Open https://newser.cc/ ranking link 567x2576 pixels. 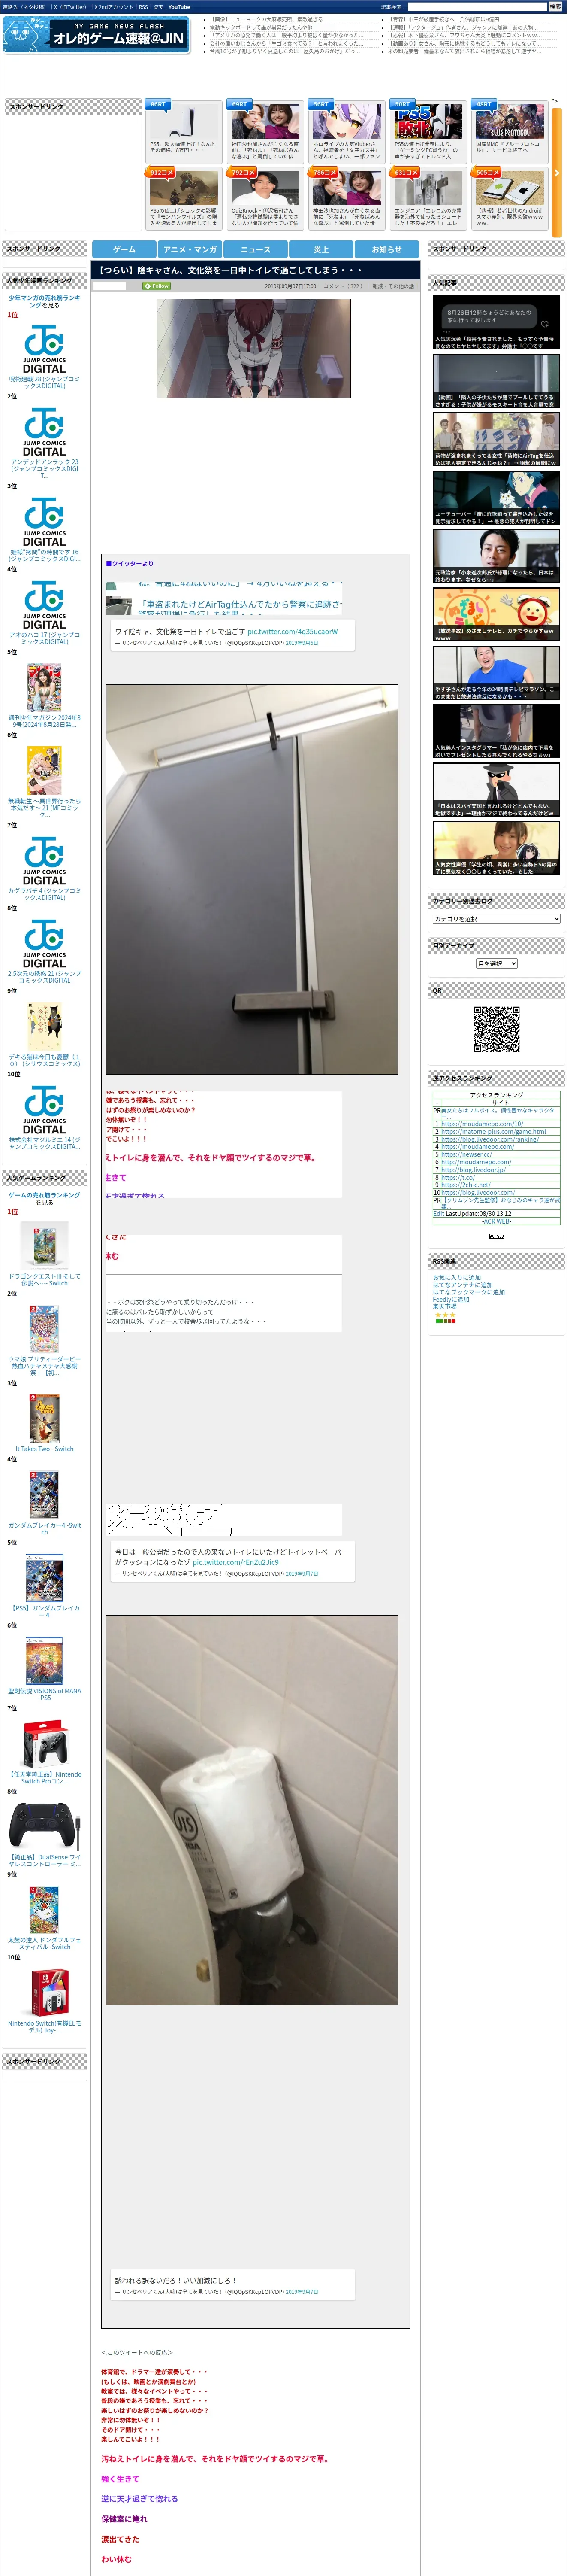click(x=465, y=1154)
